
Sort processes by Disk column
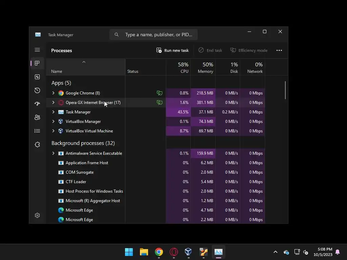pos(228,67)
